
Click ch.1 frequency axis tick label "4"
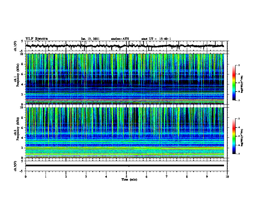pyautogui.click(x=22, y=84)
